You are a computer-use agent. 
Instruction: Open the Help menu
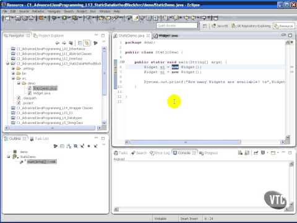(x=116, y=11)
